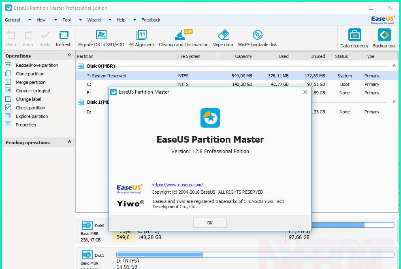Expand the dropdown arrow beside Wizard
The height and width of the screenshot is (269, 401).
coord(110,20)
